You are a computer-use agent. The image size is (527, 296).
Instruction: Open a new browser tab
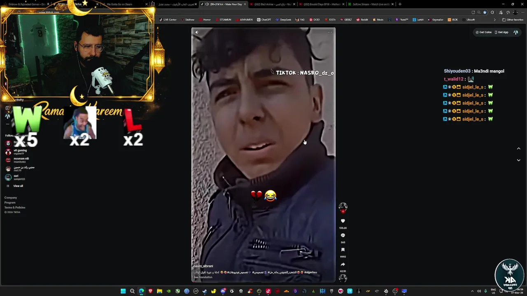(x=400, y=4)
